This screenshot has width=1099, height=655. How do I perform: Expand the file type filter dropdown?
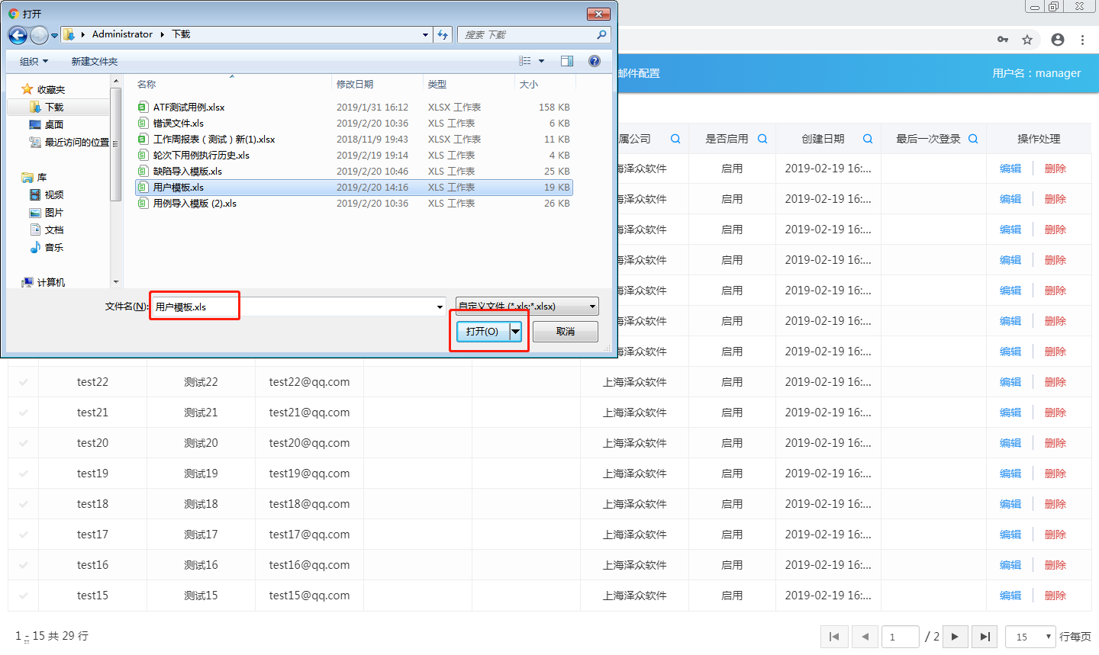[x=592, y=307]
